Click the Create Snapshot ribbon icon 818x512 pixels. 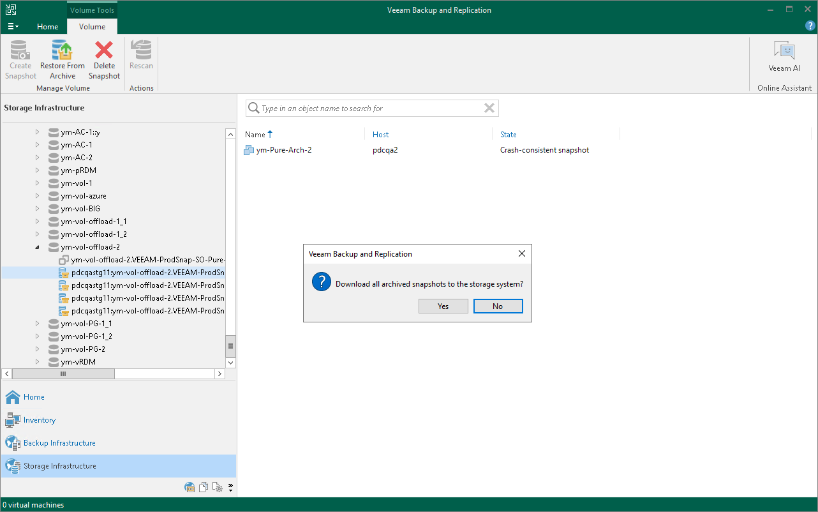point(20,50)
